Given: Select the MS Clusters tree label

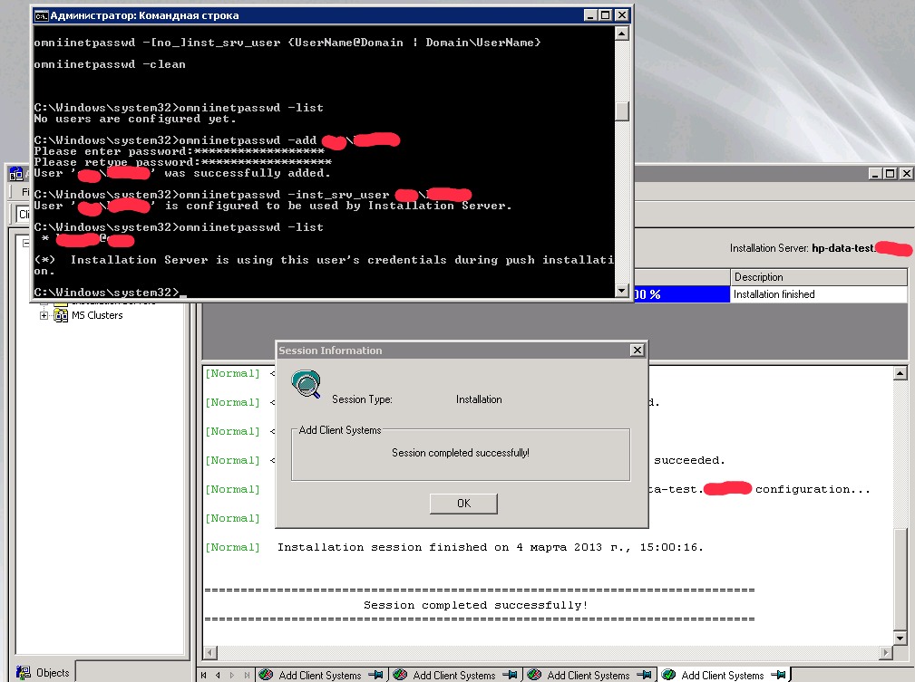Looking at the screenshot, I should click(97, 315).
